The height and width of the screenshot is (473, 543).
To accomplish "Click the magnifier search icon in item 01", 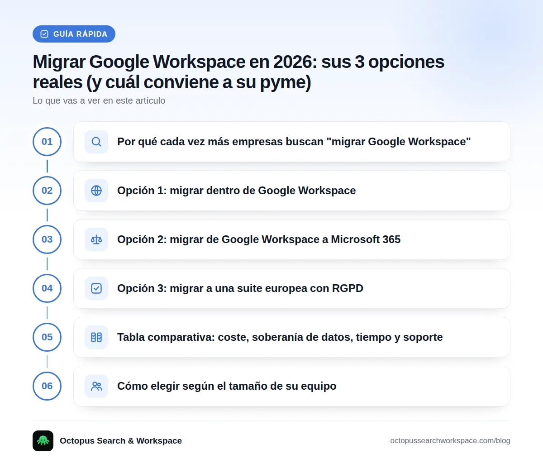I will pyautogui.click(x=96, y=142).
